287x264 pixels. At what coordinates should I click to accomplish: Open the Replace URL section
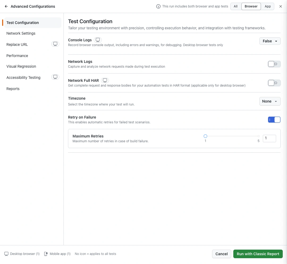pyautogui.click(x=33, y=44)
